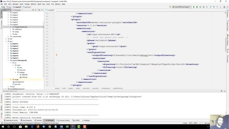Click the artifactId maven-resources-plugin line
Image resolution: width=229 pixels, height=129 pixels.
point(107,22)
